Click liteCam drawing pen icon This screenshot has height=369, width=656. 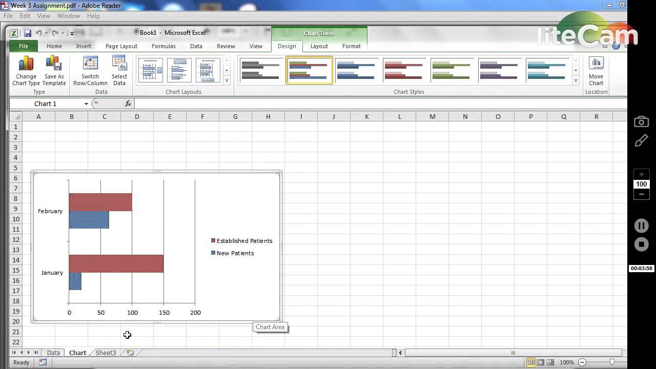click(x=641, y=141)
